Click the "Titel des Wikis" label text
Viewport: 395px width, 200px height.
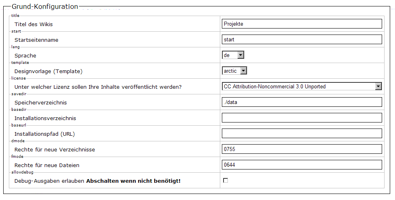33,24
